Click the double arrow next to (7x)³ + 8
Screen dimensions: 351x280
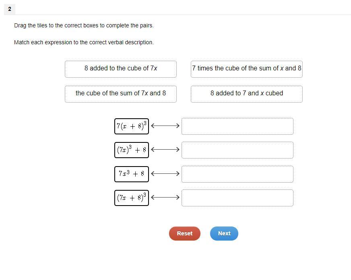(x=165, y=150)
